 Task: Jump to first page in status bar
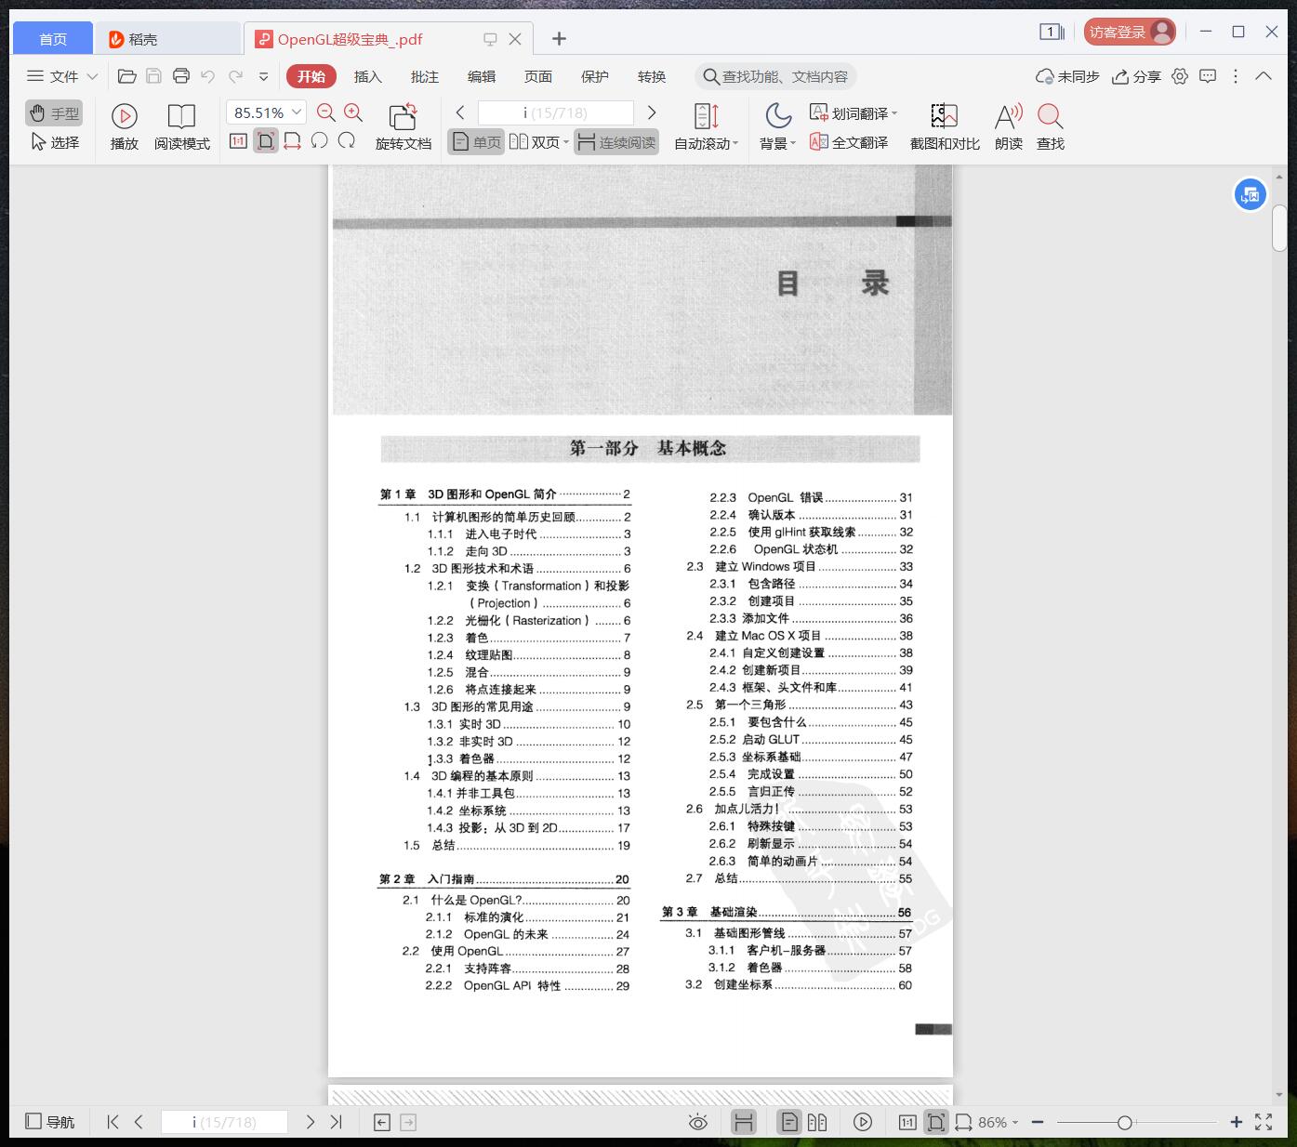tap(112, 1122)
